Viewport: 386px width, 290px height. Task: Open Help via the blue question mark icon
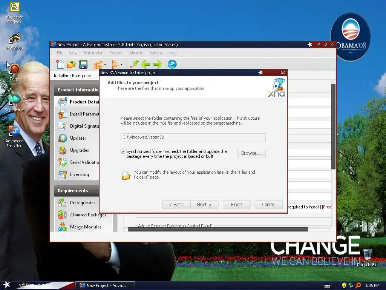click(x=172, y=64)
